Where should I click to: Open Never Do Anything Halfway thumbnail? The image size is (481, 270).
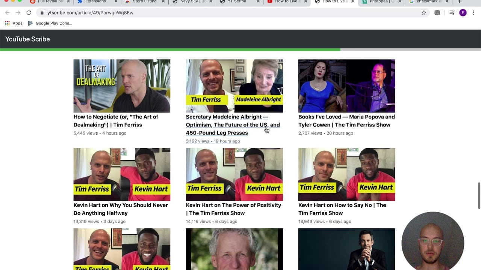pos(122,174)
